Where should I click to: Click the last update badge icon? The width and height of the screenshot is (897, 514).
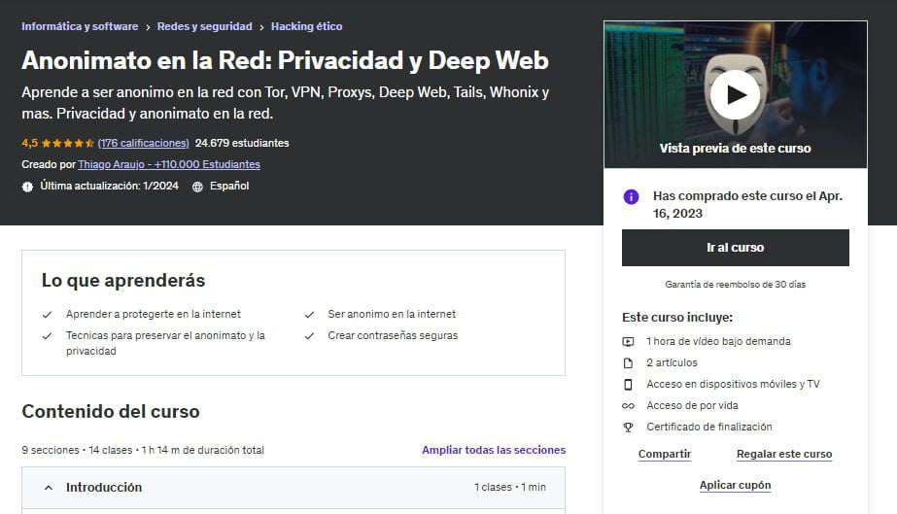(28, 187)
